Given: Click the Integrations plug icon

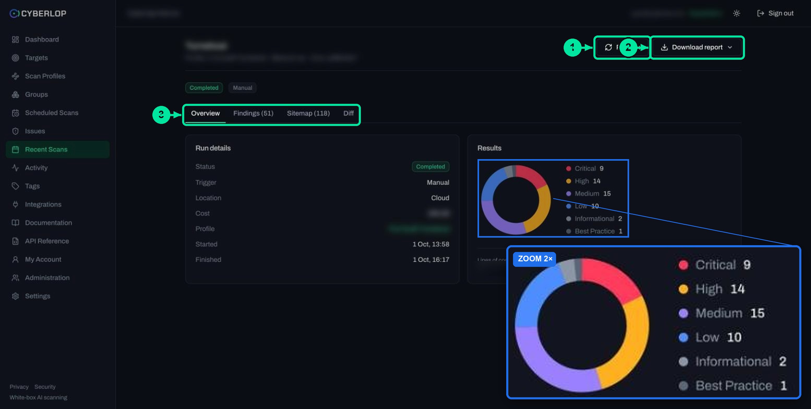Looking at the screenshot, I should click(x=15, y=204).
